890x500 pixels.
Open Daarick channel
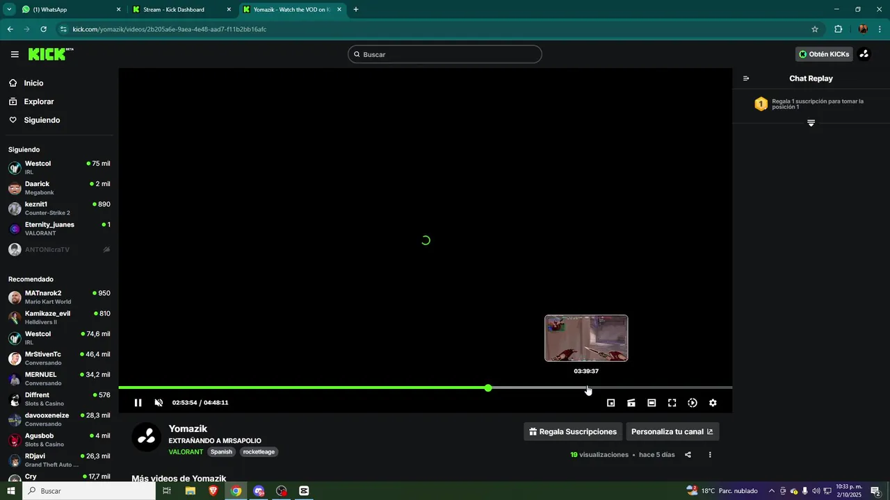coord(59,188)
